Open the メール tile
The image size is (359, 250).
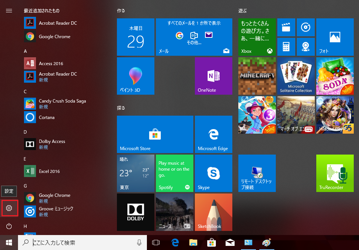coord(194,37)
